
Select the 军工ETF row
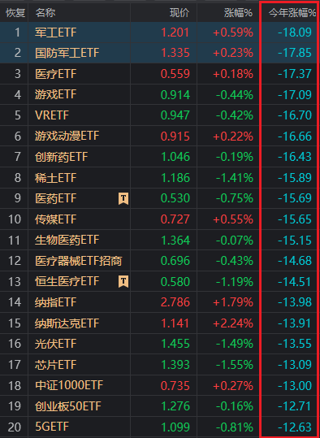[x=160, y=33]
